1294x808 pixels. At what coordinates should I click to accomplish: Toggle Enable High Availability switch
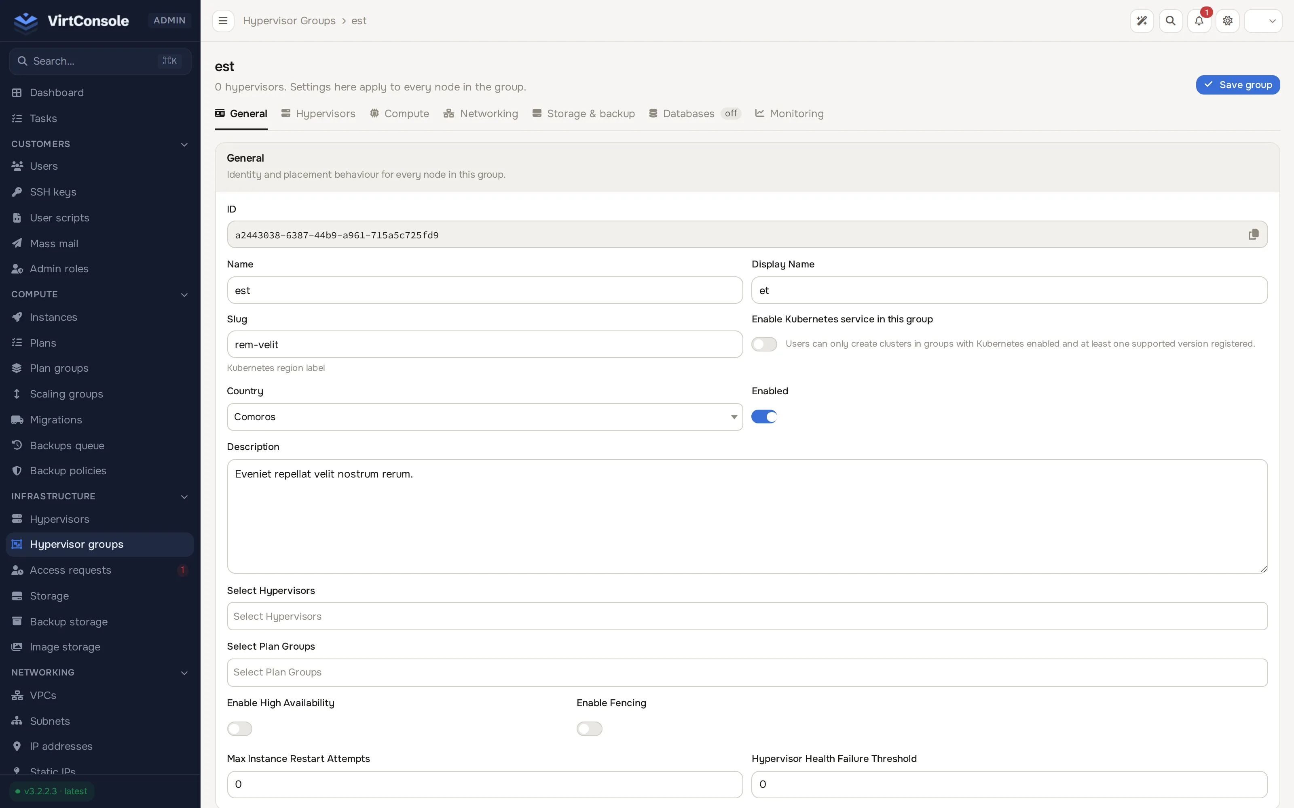239,728
